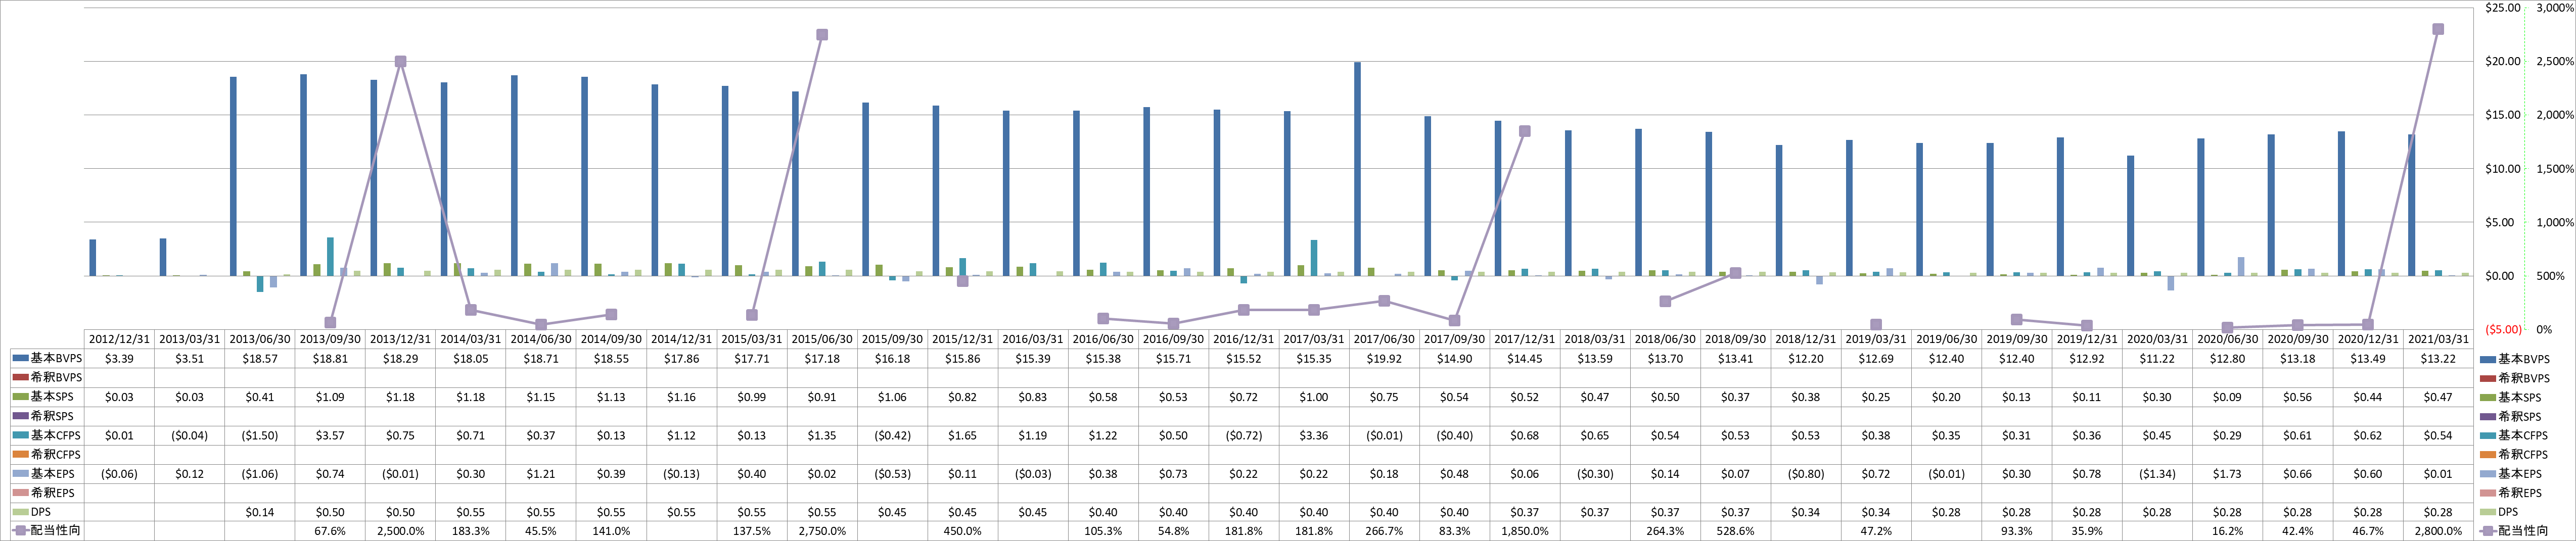
Task: Select the 2013/06/30 date column header
Action: click(x=260, y=339)
